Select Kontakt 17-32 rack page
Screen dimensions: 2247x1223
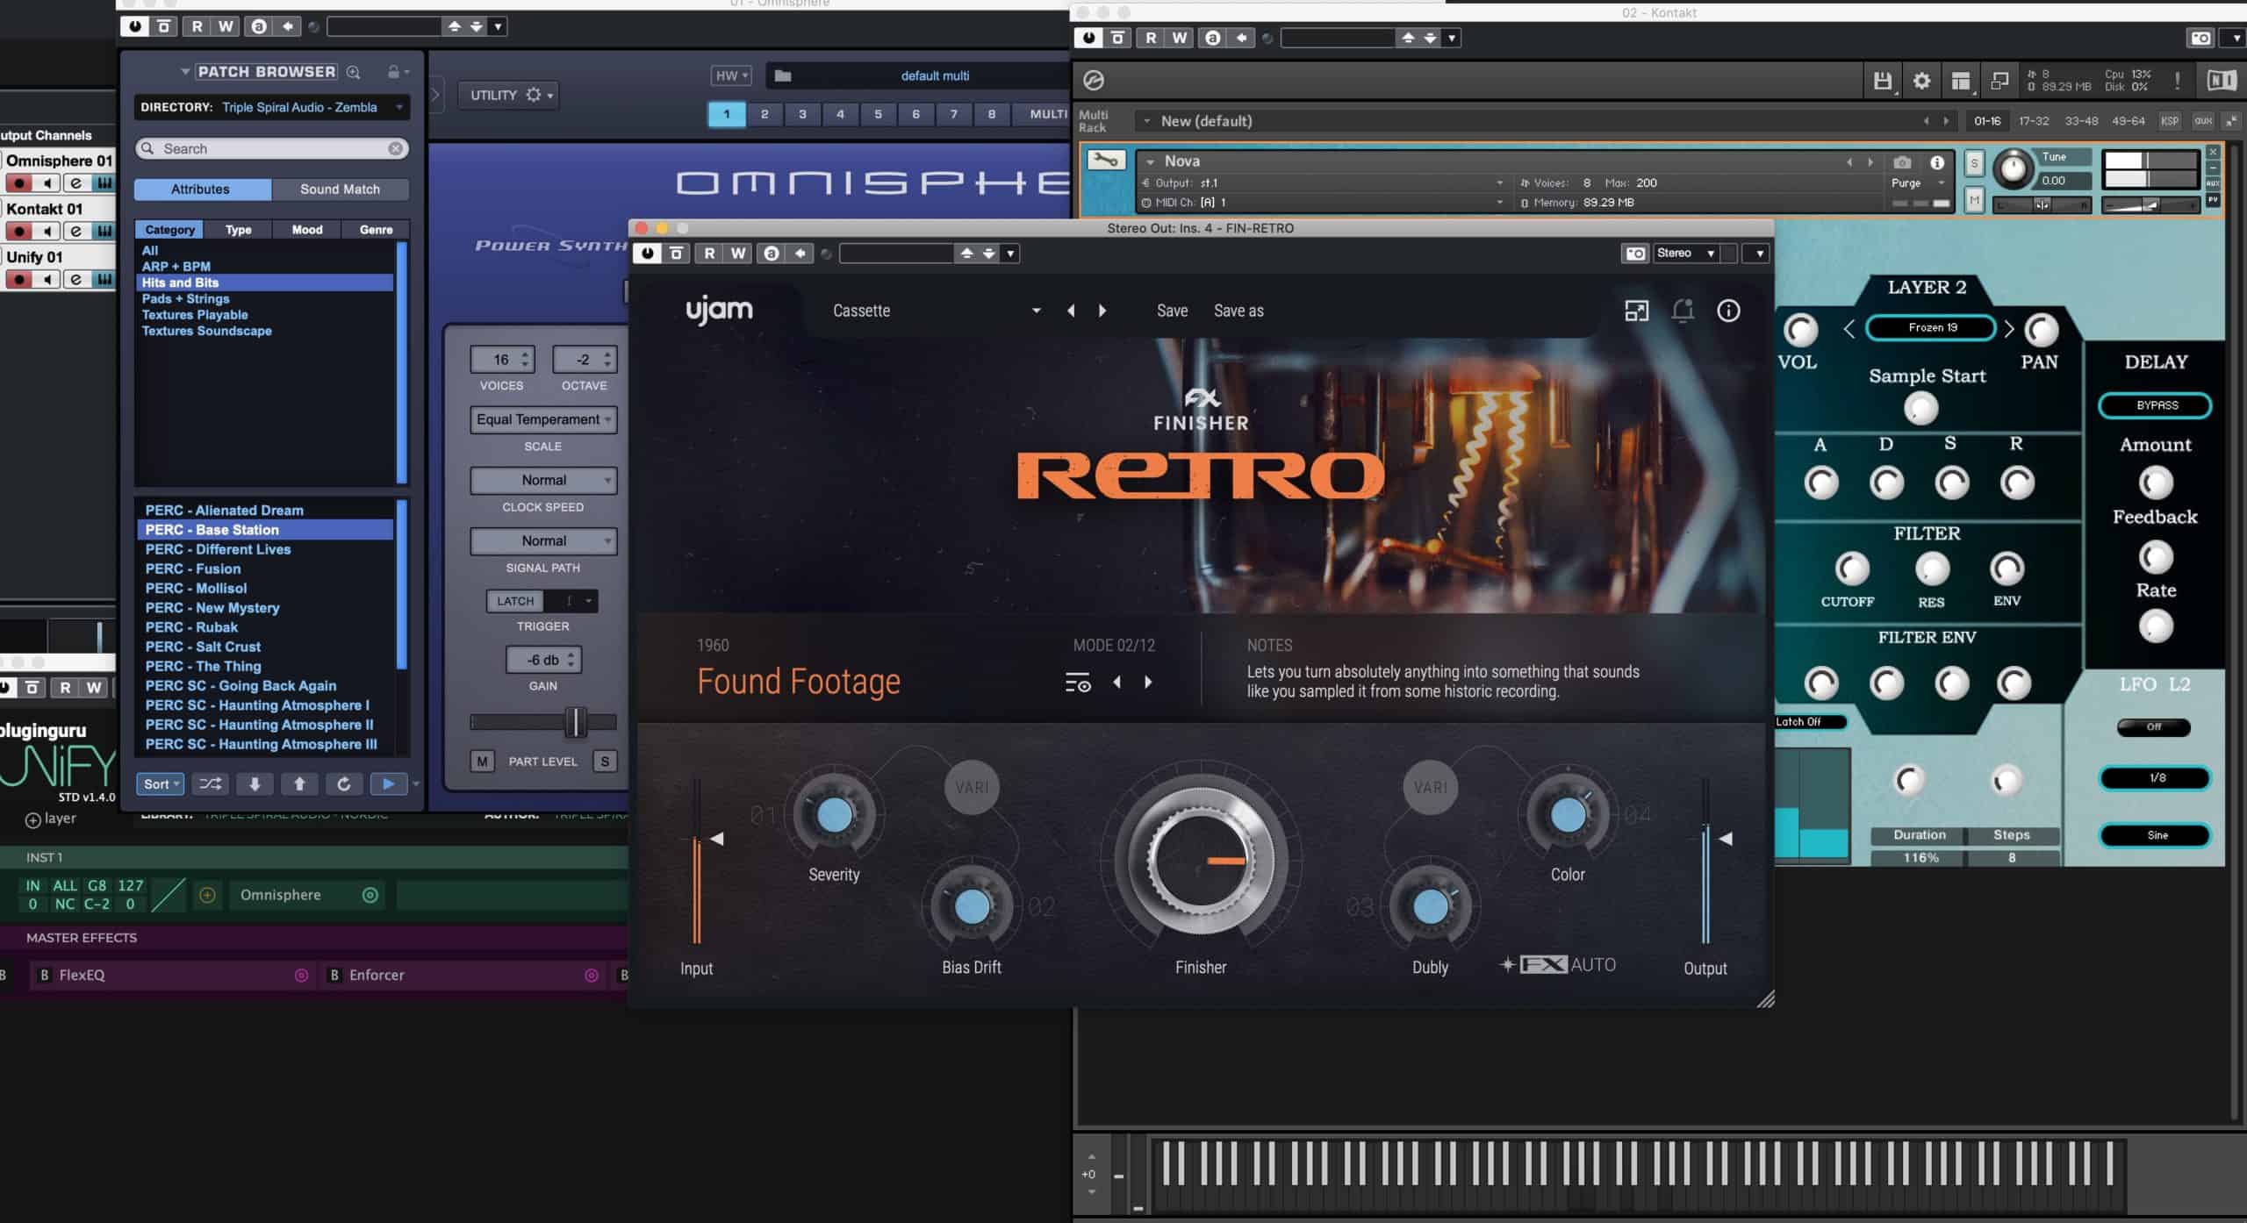2034,121
